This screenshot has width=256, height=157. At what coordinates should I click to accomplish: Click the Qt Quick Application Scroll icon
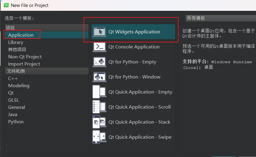100,107
